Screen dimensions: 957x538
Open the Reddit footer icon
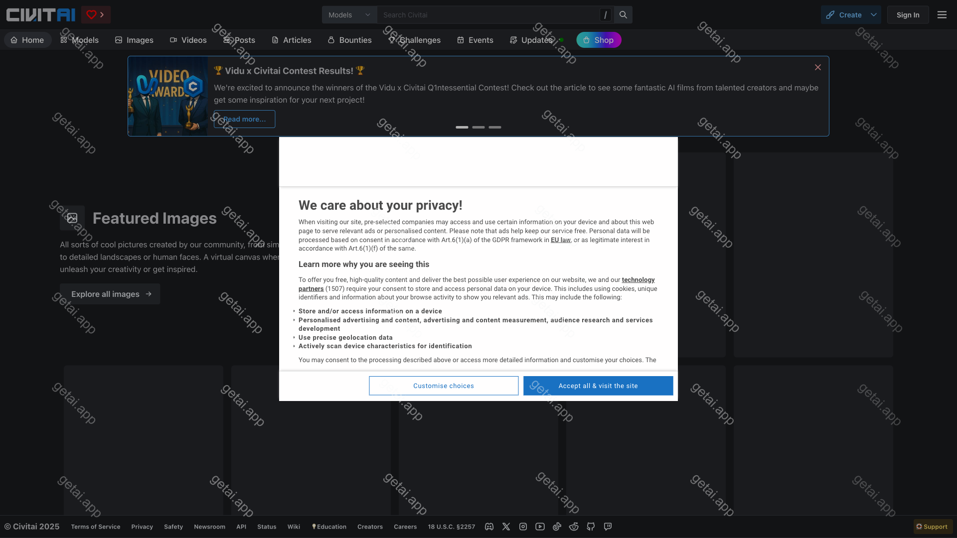click(x=574, y=527)
